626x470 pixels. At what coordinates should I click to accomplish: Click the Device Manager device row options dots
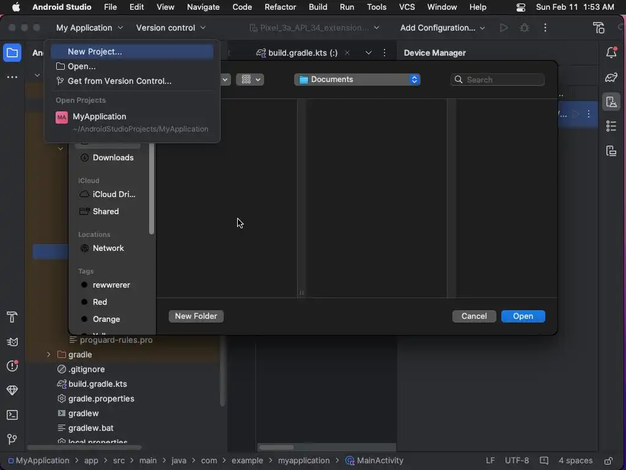coord(589,114)
